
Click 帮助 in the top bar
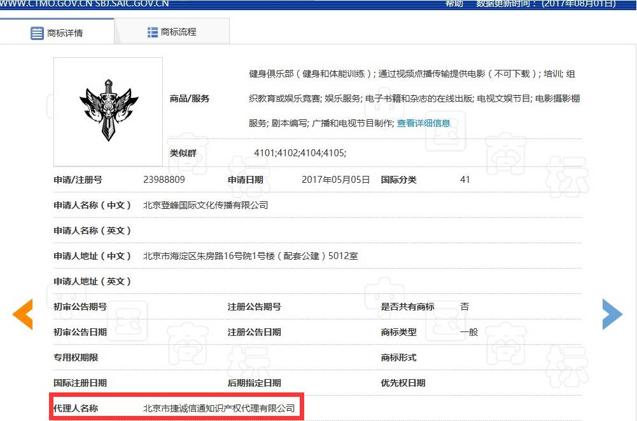point(454,3)
